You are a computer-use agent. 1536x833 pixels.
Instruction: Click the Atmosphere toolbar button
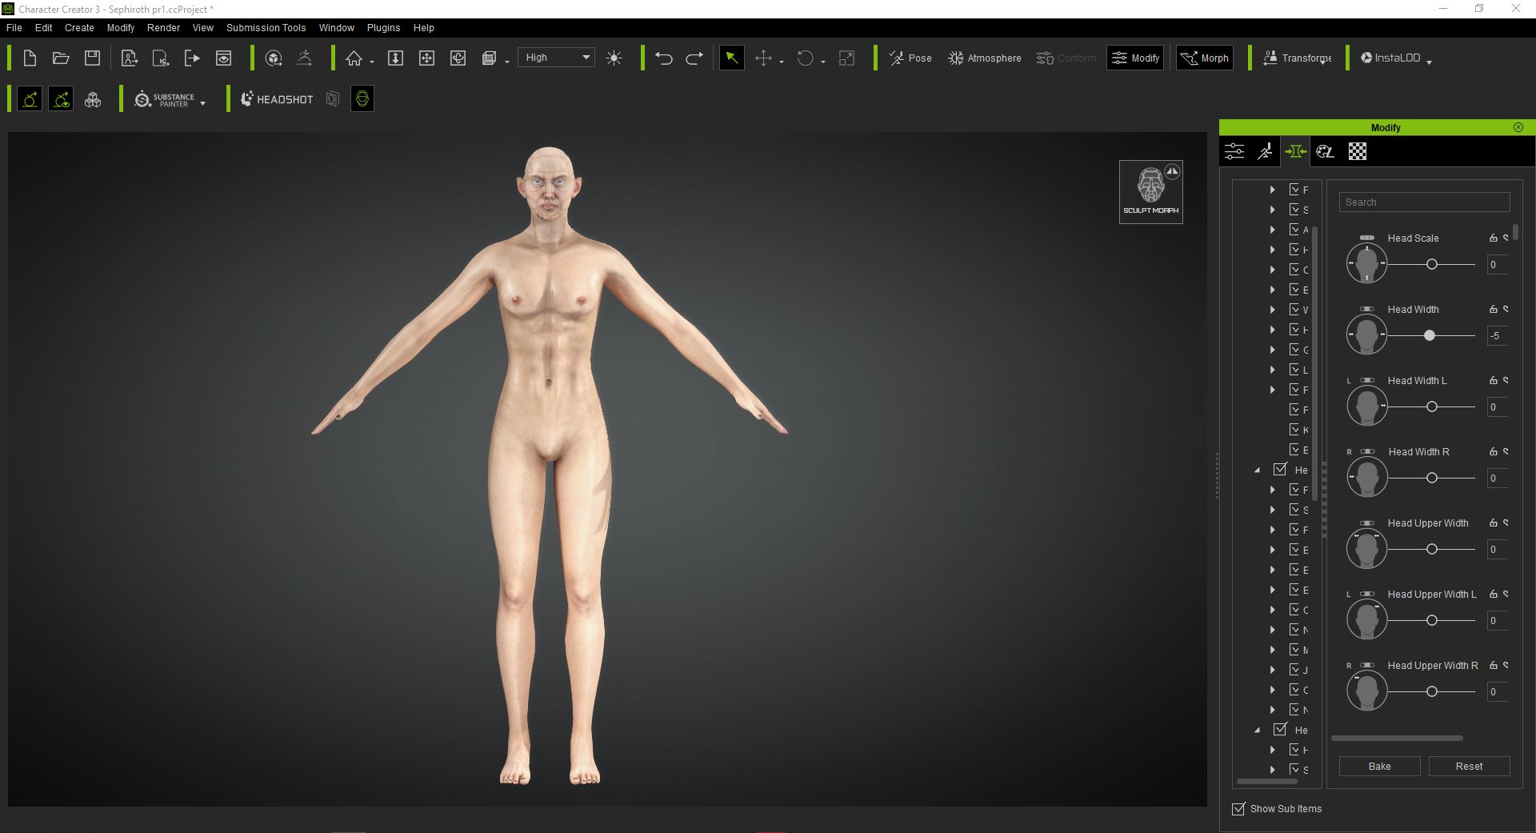click(x=985, y=58)
